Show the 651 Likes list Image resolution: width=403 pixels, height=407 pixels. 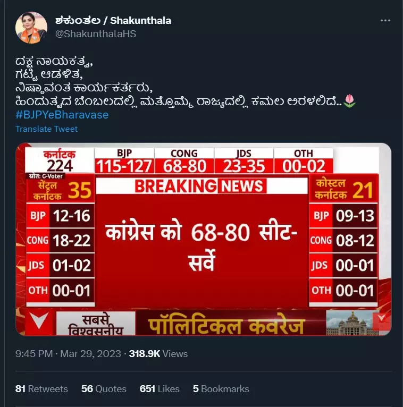(x=159, y=389)
